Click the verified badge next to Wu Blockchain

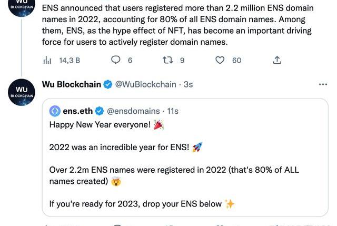pos(107,84)
